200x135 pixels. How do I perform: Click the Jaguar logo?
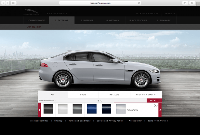tap(31, 12)
